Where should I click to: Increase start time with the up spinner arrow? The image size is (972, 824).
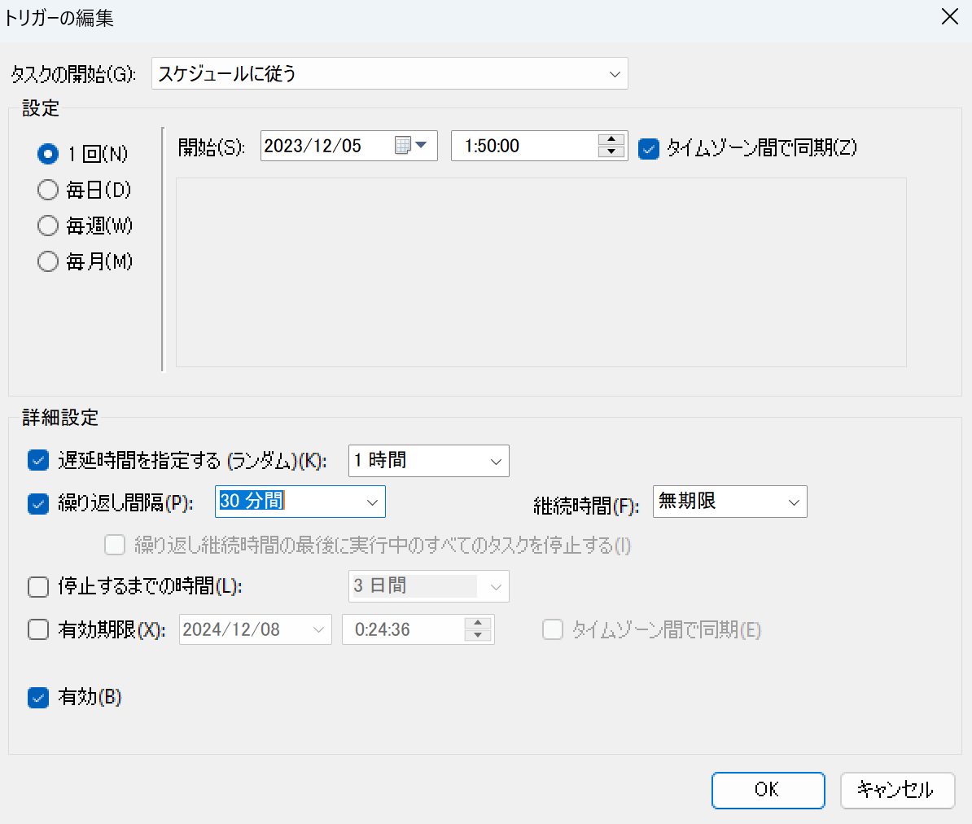point(611,139)
